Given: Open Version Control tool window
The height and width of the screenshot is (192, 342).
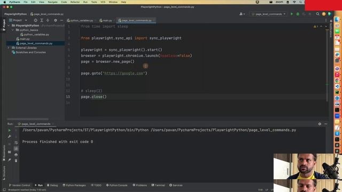Looking at the screenshot, I should point(19,185).
